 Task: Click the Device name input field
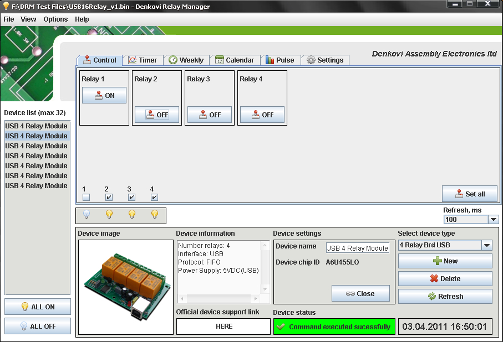tap(358, 248)
